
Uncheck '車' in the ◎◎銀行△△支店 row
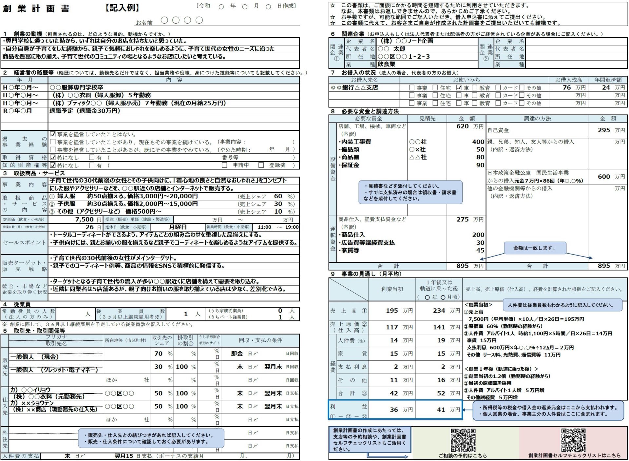(x=459, y=88)
